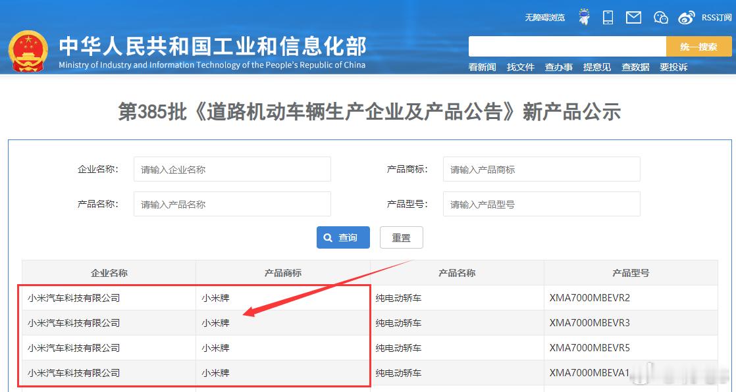Viewport: 736px width, 392px height.
Task: Open the 查数据 menu item
Action: (635, 67)
